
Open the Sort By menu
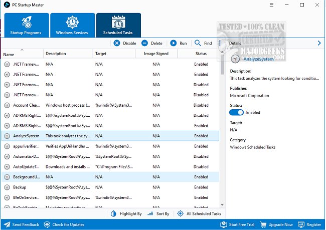click(x=158, y=213)
